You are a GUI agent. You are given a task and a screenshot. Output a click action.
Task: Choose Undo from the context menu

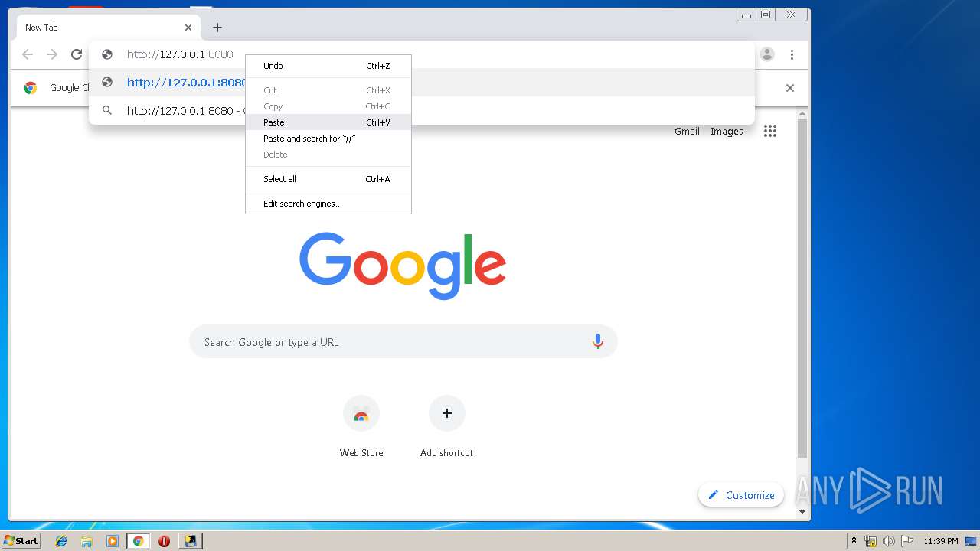(x=328, y=66)
